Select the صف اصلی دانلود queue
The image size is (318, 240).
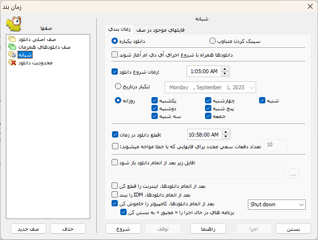37,39
